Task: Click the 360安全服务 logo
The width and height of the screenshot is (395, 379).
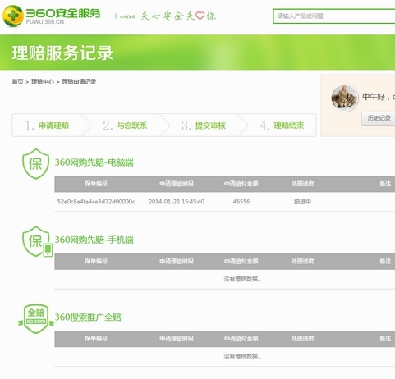Action: click(52, 16)
